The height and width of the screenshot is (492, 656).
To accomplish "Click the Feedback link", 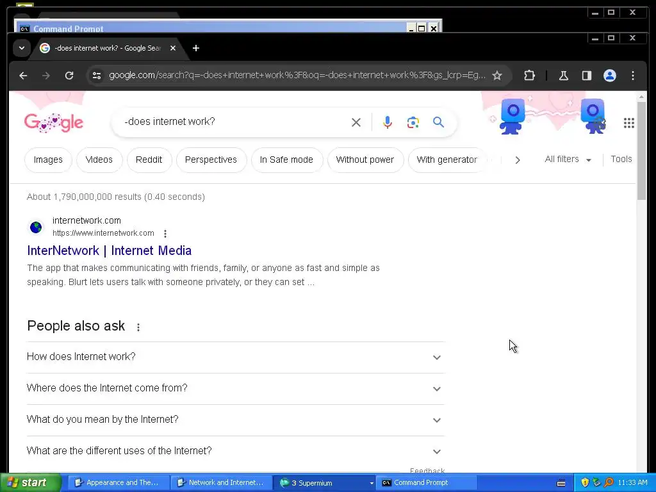I will coord(427,471).
